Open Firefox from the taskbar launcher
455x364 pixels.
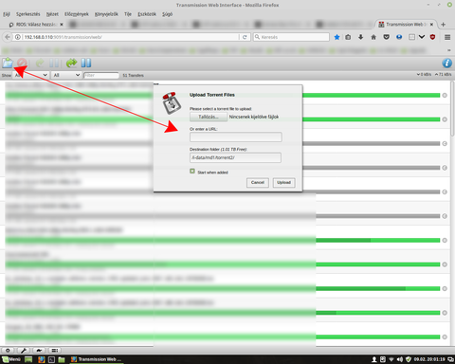click(x=41, y=359)
